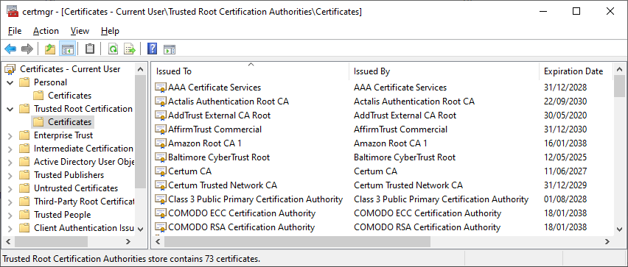Click the Back arrow toolbar icon
This screenshot has height=267, width=628.
pyautogui.click(x=10, y=49)
